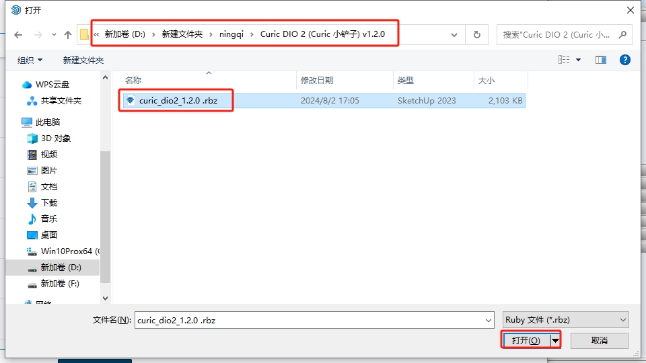Open the 音乐 folder in sidebar
The image size is (646, 363).
point(49,219)
